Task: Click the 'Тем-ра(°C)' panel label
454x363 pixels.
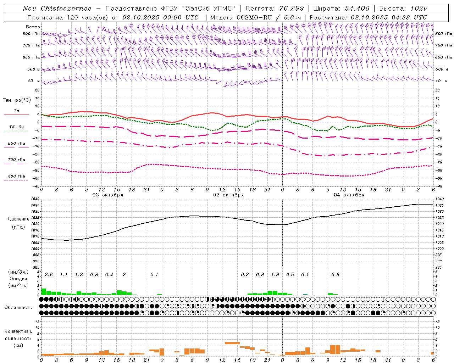Action: point(17,100)
